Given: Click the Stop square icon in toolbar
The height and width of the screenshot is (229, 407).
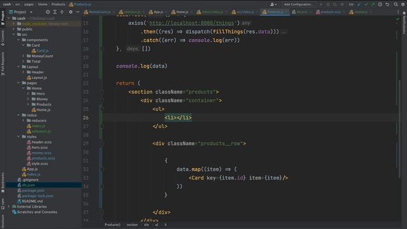Looking at the screenshot, I should tap(342, 4).
